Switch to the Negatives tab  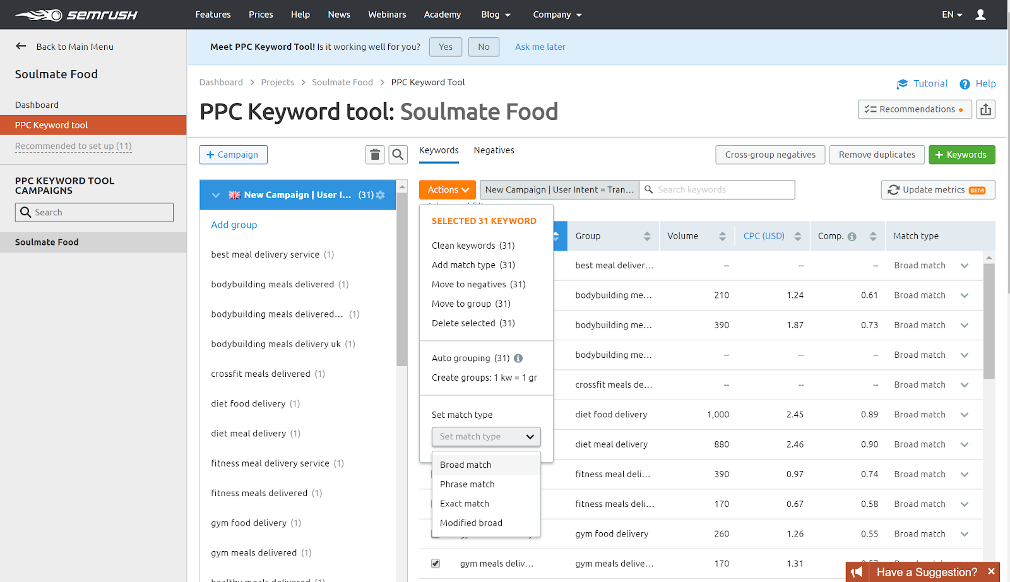494,150
